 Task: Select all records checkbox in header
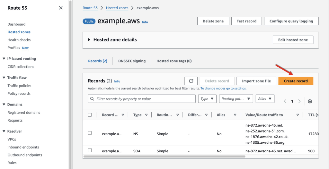(90, 115)
